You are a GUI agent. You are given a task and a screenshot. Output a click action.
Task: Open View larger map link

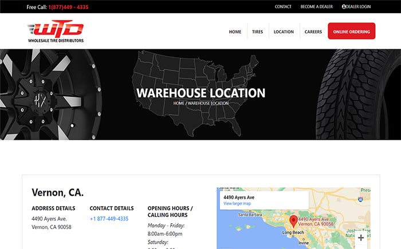click(237, 204)
